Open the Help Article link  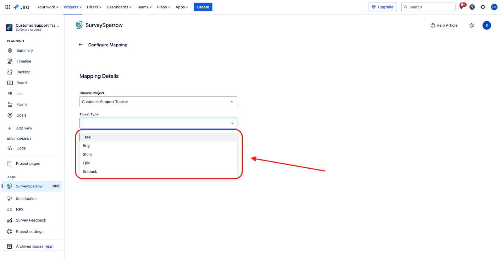444,25
